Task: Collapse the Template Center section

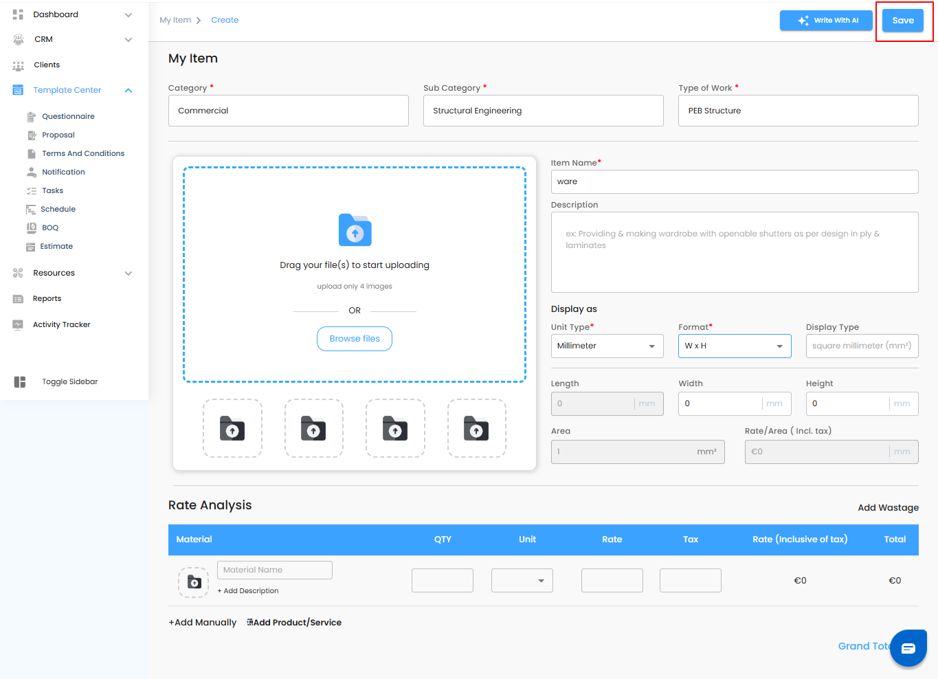Action: tap(129, 91)
